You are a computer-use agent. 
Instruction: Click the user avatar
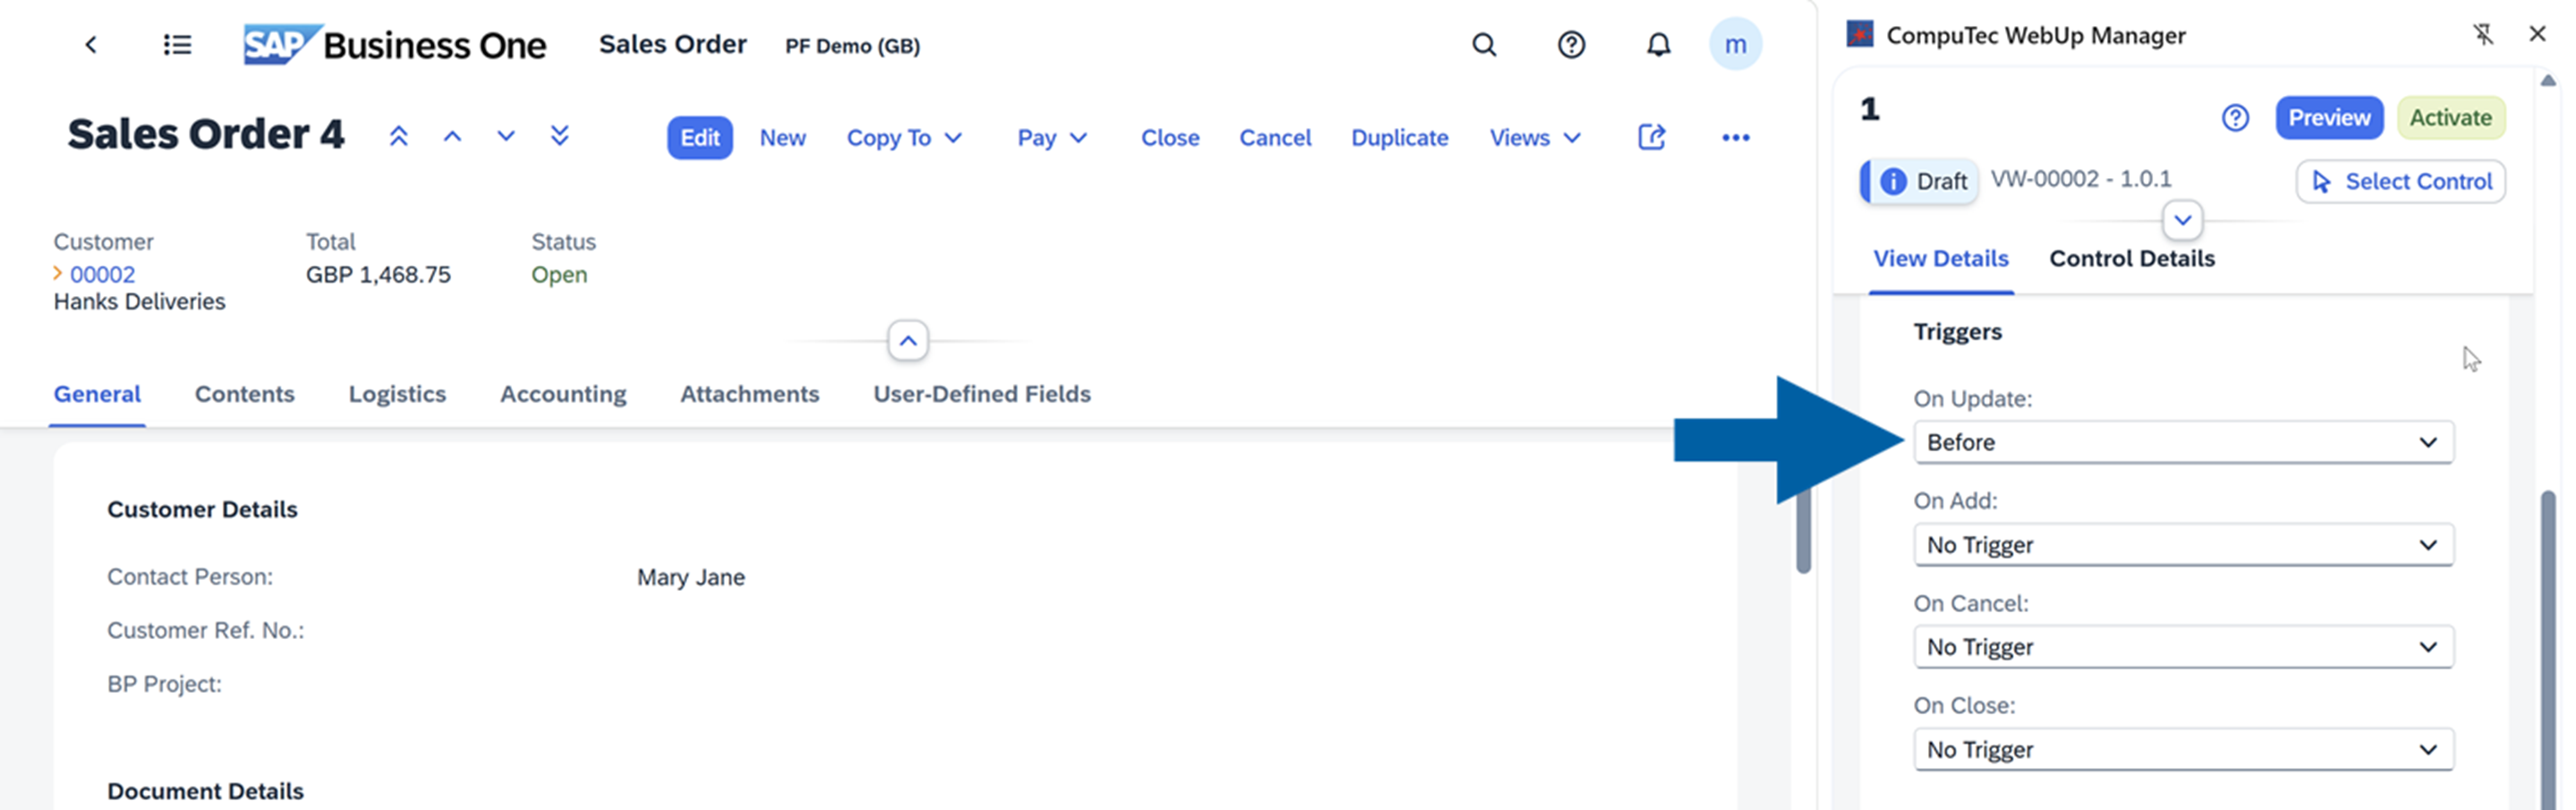pos(1737,45)
